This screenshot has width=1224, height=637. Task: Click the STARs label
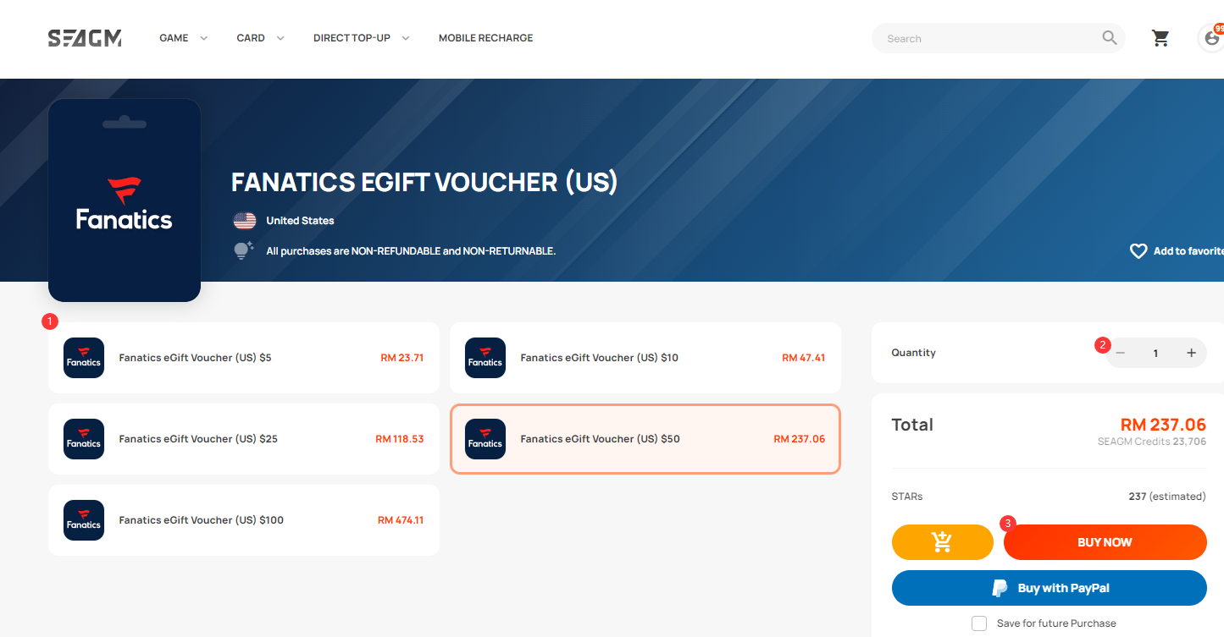point(907,497)
